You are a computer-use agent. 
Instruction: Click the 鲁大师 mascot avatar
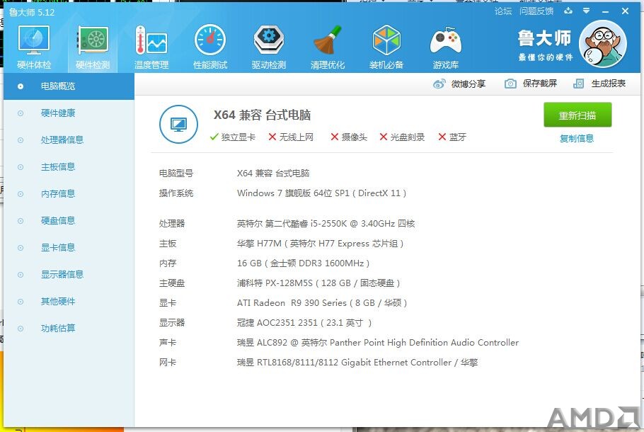pyautogui.click(x=602, y=44)
